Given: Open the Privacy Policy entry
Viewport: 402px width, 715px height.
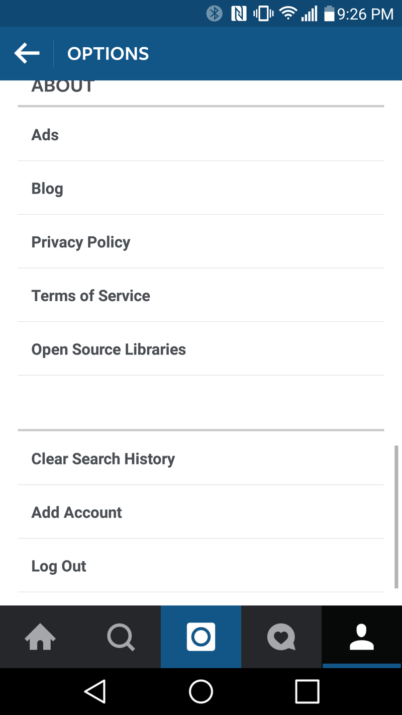Looking at the screenshot, I should click(201, 242).
